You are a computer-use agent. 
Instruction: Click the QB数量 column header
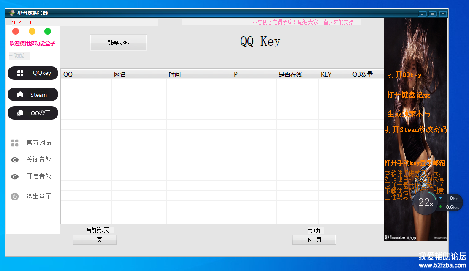click(367, 74)
